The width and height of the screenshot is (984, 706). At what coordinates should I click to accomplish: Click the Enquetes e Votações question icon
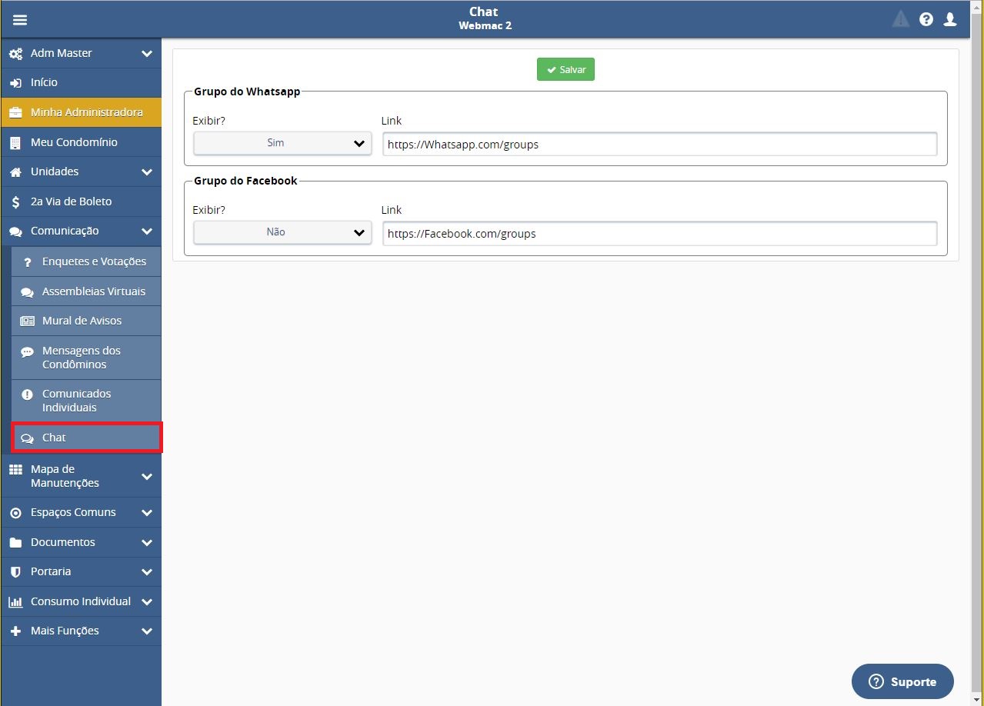pos(27,262)
